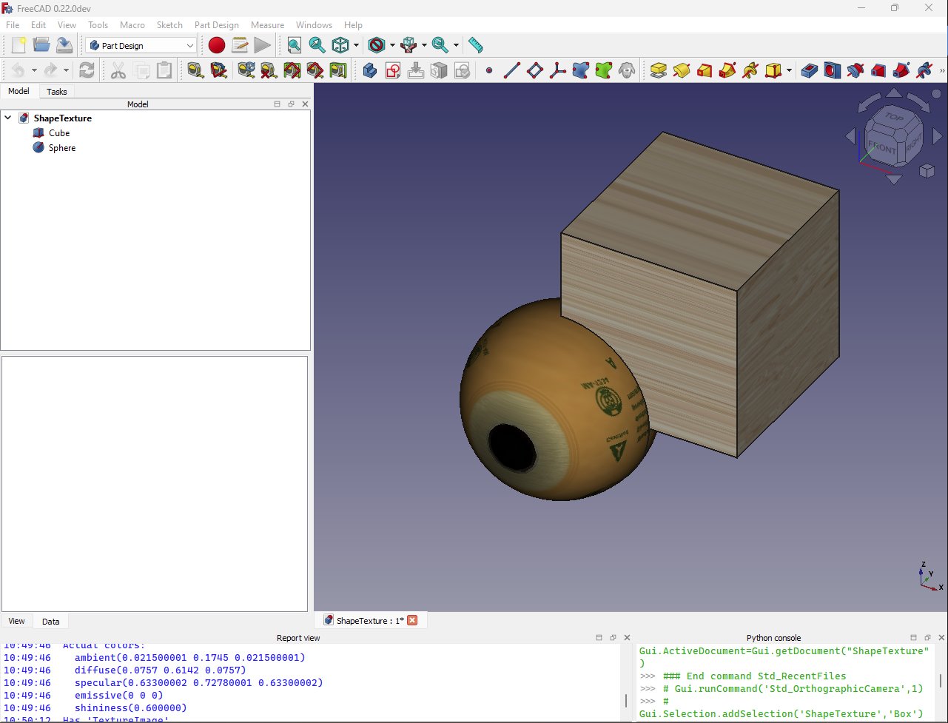Open the Part Design workbench selector
Image resolution: width=948 pixels, height=723 pixels.
pos(141,45)
